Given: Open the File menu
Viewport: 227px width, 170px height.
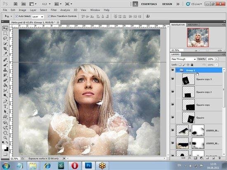Looking at the screenshot, I should pyautogui.click(x=5, y=10).
